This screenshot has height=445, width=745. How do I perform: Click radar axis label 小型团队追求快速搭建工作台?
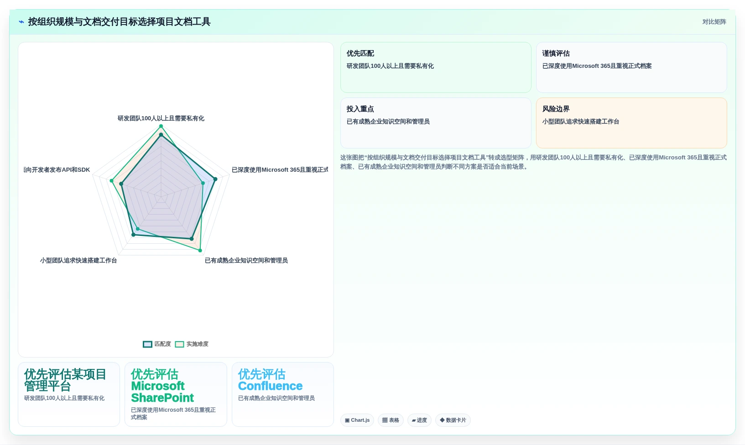[x=78, y=261]
